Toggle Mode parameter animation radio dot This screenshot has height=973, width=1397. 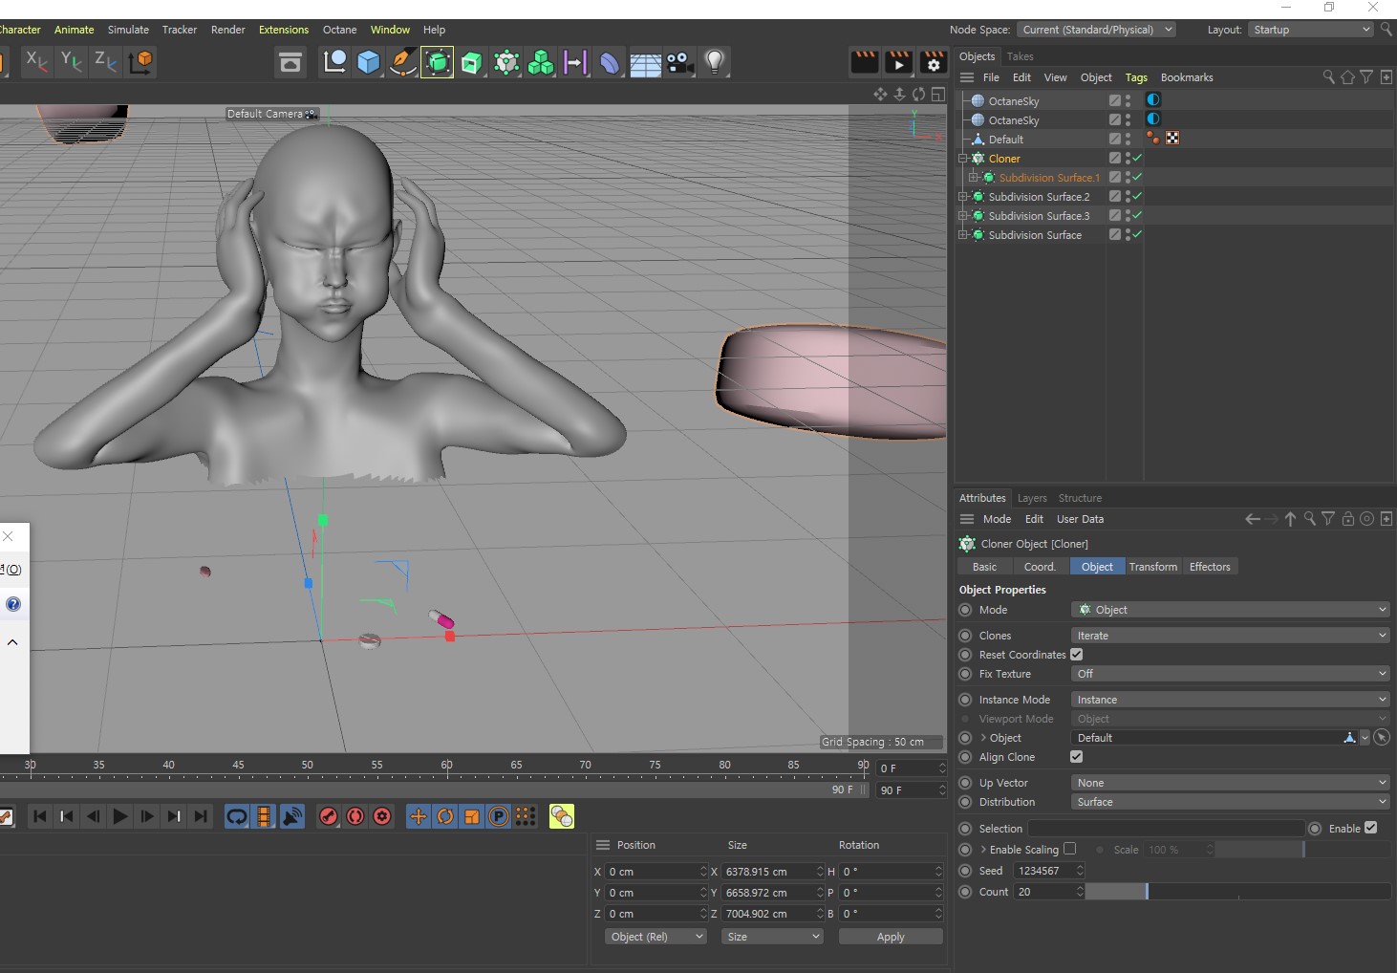tap(965, 610)
